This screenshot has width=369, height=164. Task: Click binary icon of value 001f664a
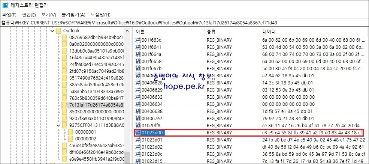(x=137, y=54)
